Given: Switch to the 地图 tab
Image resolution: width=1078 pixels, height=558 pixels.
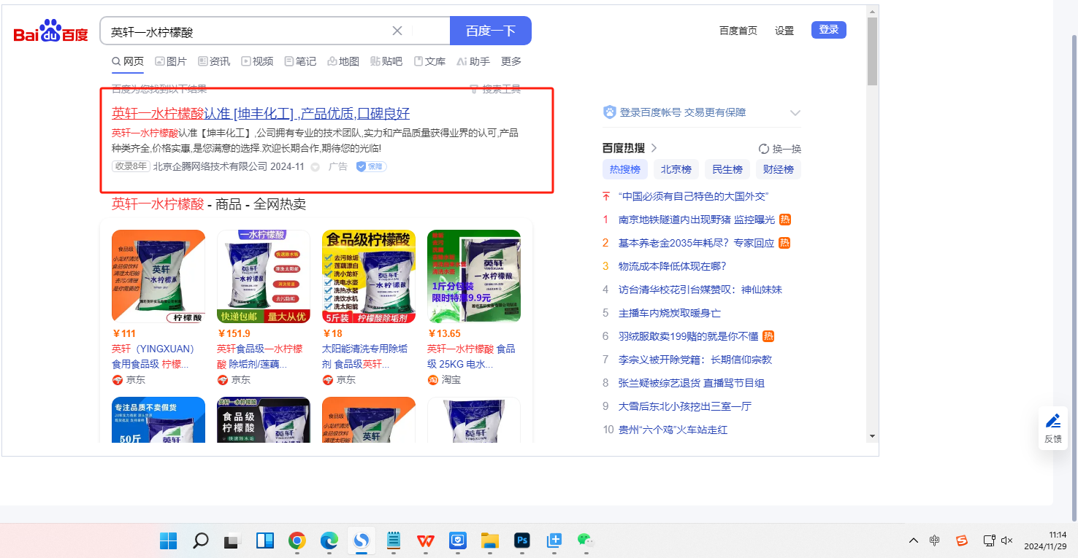Looking at the screenshot, I should pyautogui.click(x=343, y=61).
